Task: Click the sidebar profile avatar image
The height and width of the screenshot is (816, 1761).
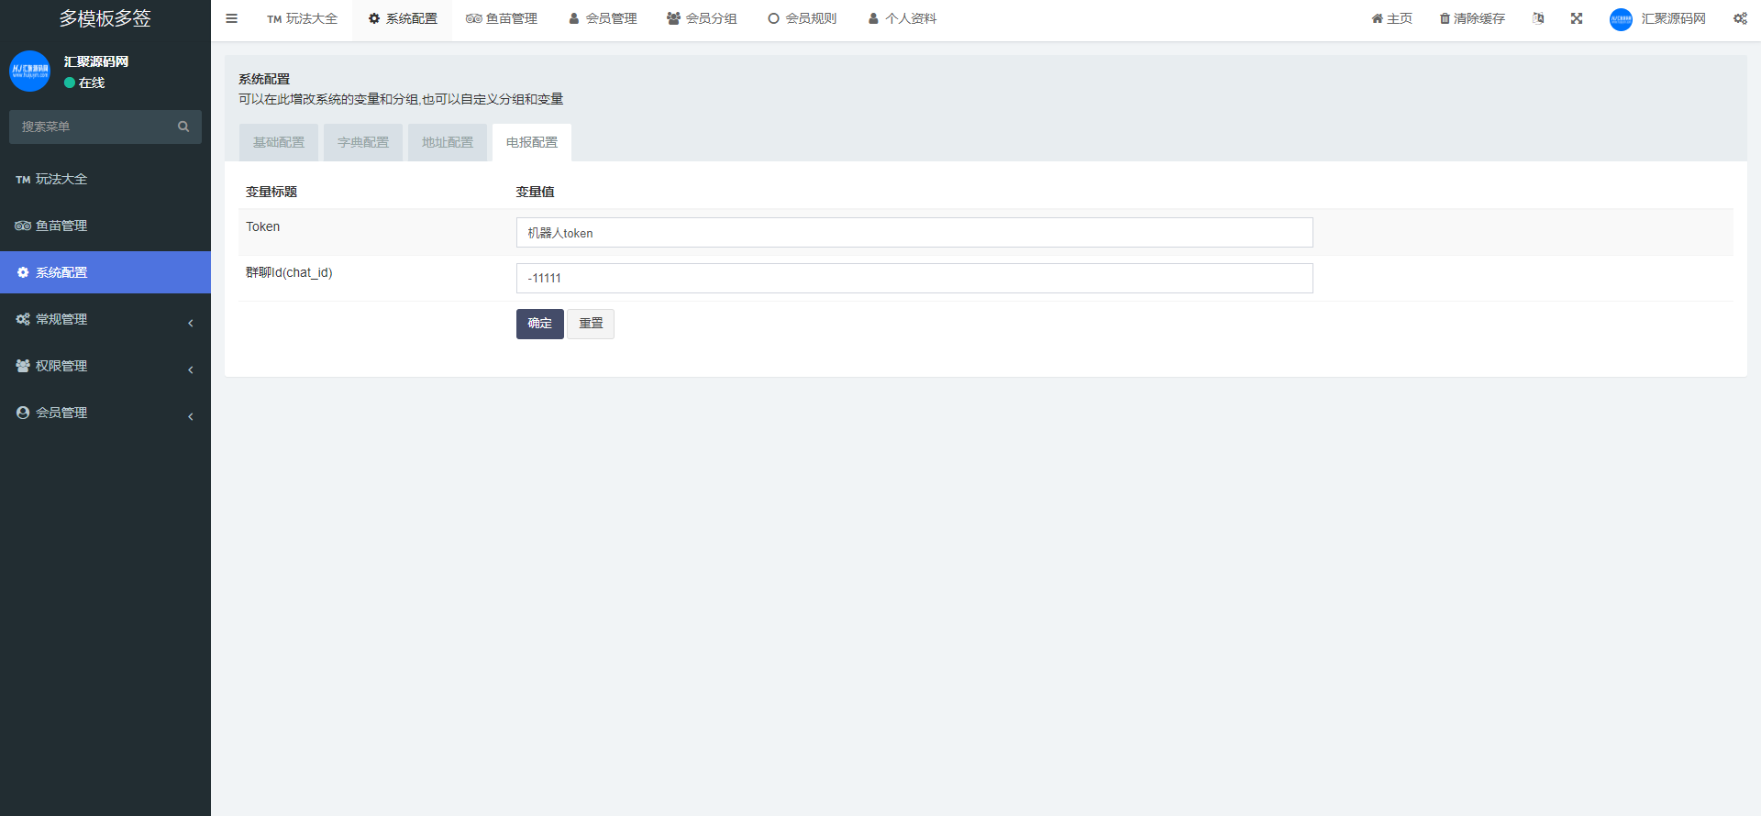Action: click(29, 71)
